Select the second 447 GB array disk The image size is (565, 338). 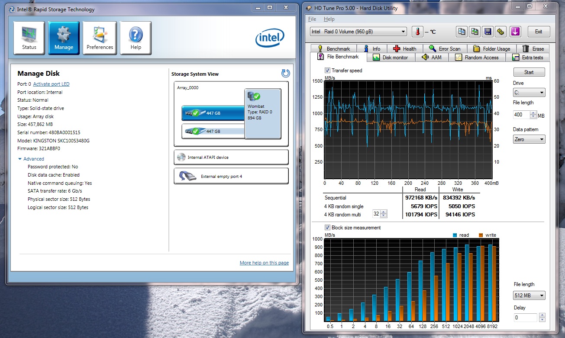click(x=213, y=131)
